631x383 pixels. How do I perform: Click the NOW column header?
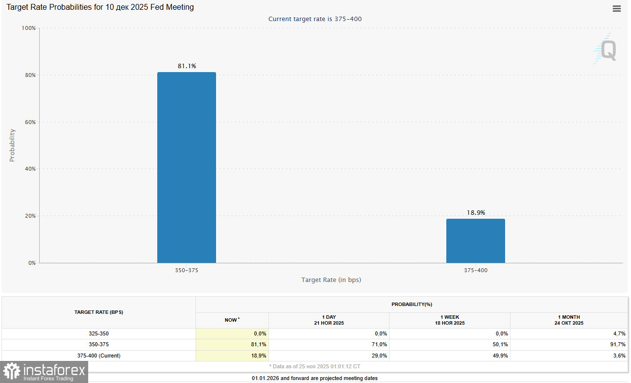232,320
